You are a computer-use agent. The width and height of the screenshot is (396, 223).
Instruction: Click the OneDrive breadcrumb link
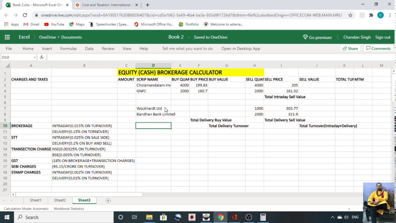pyautogui.click(x=47, y=37)
